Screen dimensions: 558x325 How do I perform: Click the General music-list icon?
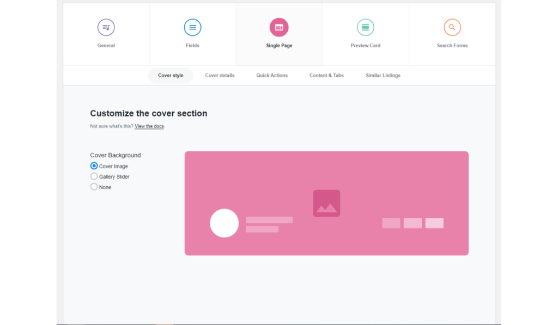(106, 27)
